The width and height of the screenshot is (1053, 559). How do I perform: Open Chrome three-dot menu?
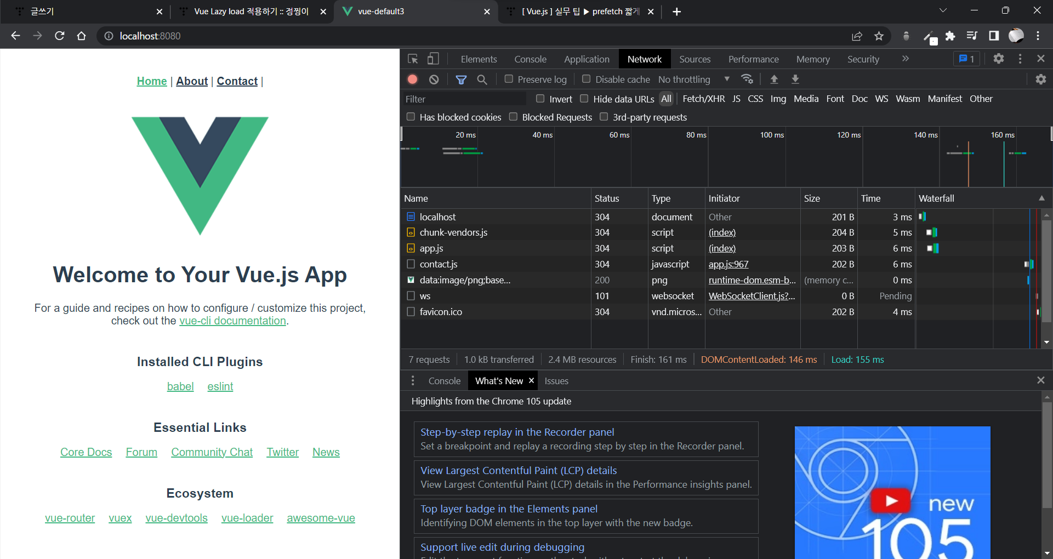[1038, 36]
